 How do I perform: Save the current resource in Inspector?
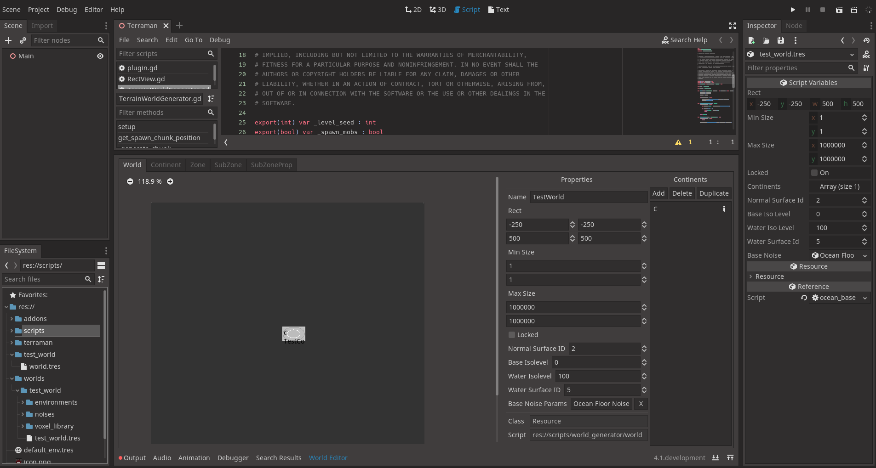[x=781, y=40]
